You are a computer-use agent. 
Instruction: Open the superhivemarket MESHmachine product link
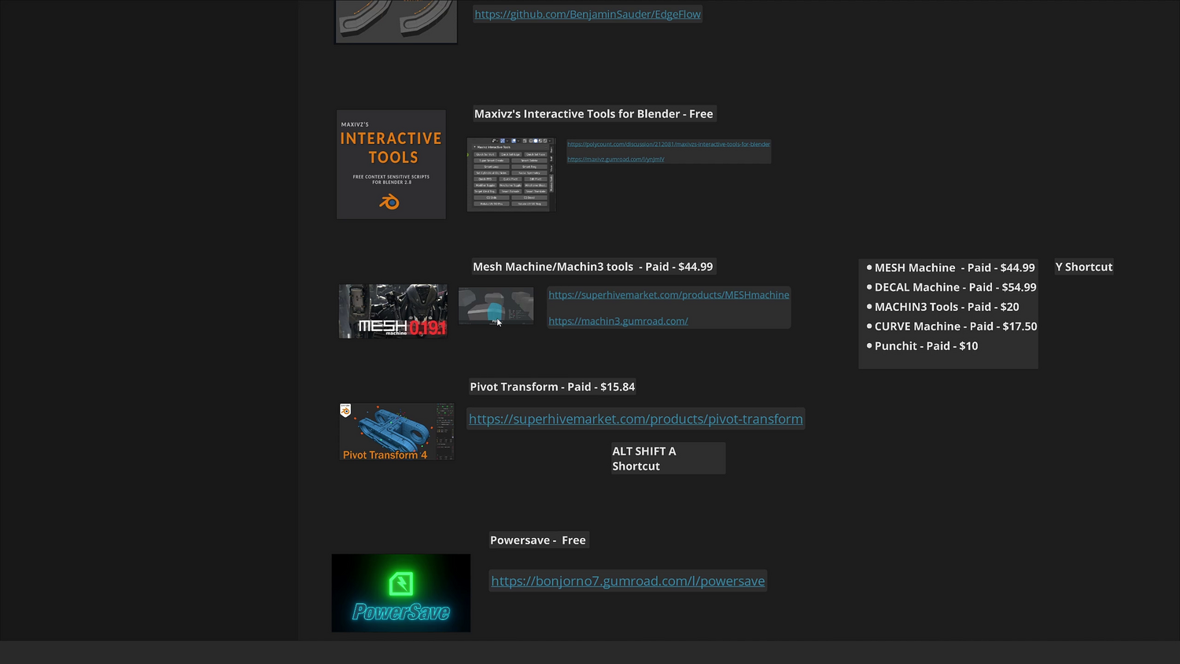click(669, 294)
